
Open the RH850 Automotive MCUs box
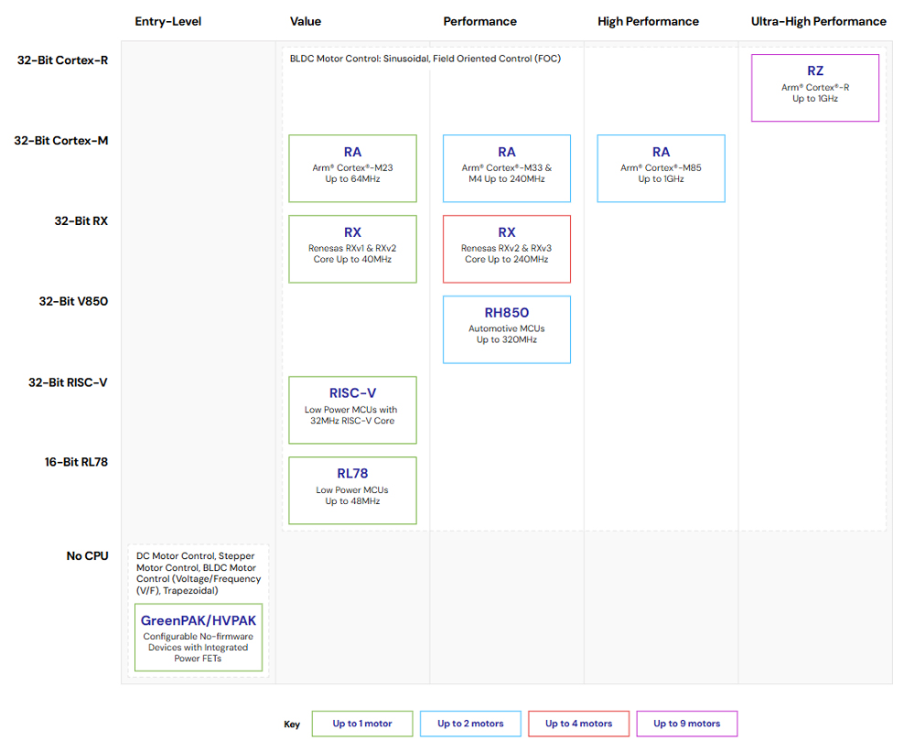[506, 329]
